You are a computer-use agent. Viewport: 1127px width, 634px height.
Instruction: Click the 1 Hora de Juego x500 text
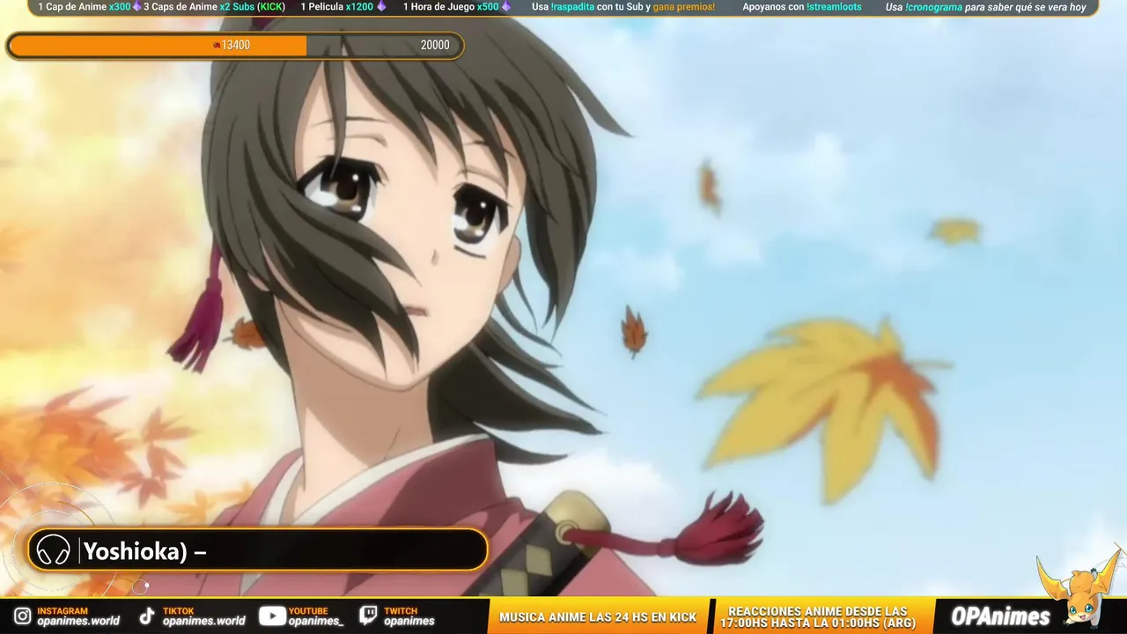tap(451, 7)
